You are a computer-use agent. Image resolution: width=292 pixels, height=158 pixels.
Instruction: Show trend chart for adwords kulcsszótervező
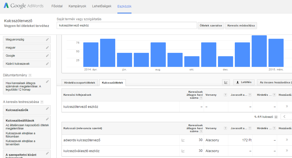[x=183, y=140]
